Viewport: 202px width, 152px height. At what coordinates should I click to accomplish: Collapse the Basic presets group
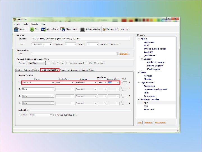click(x=139, y=73)
